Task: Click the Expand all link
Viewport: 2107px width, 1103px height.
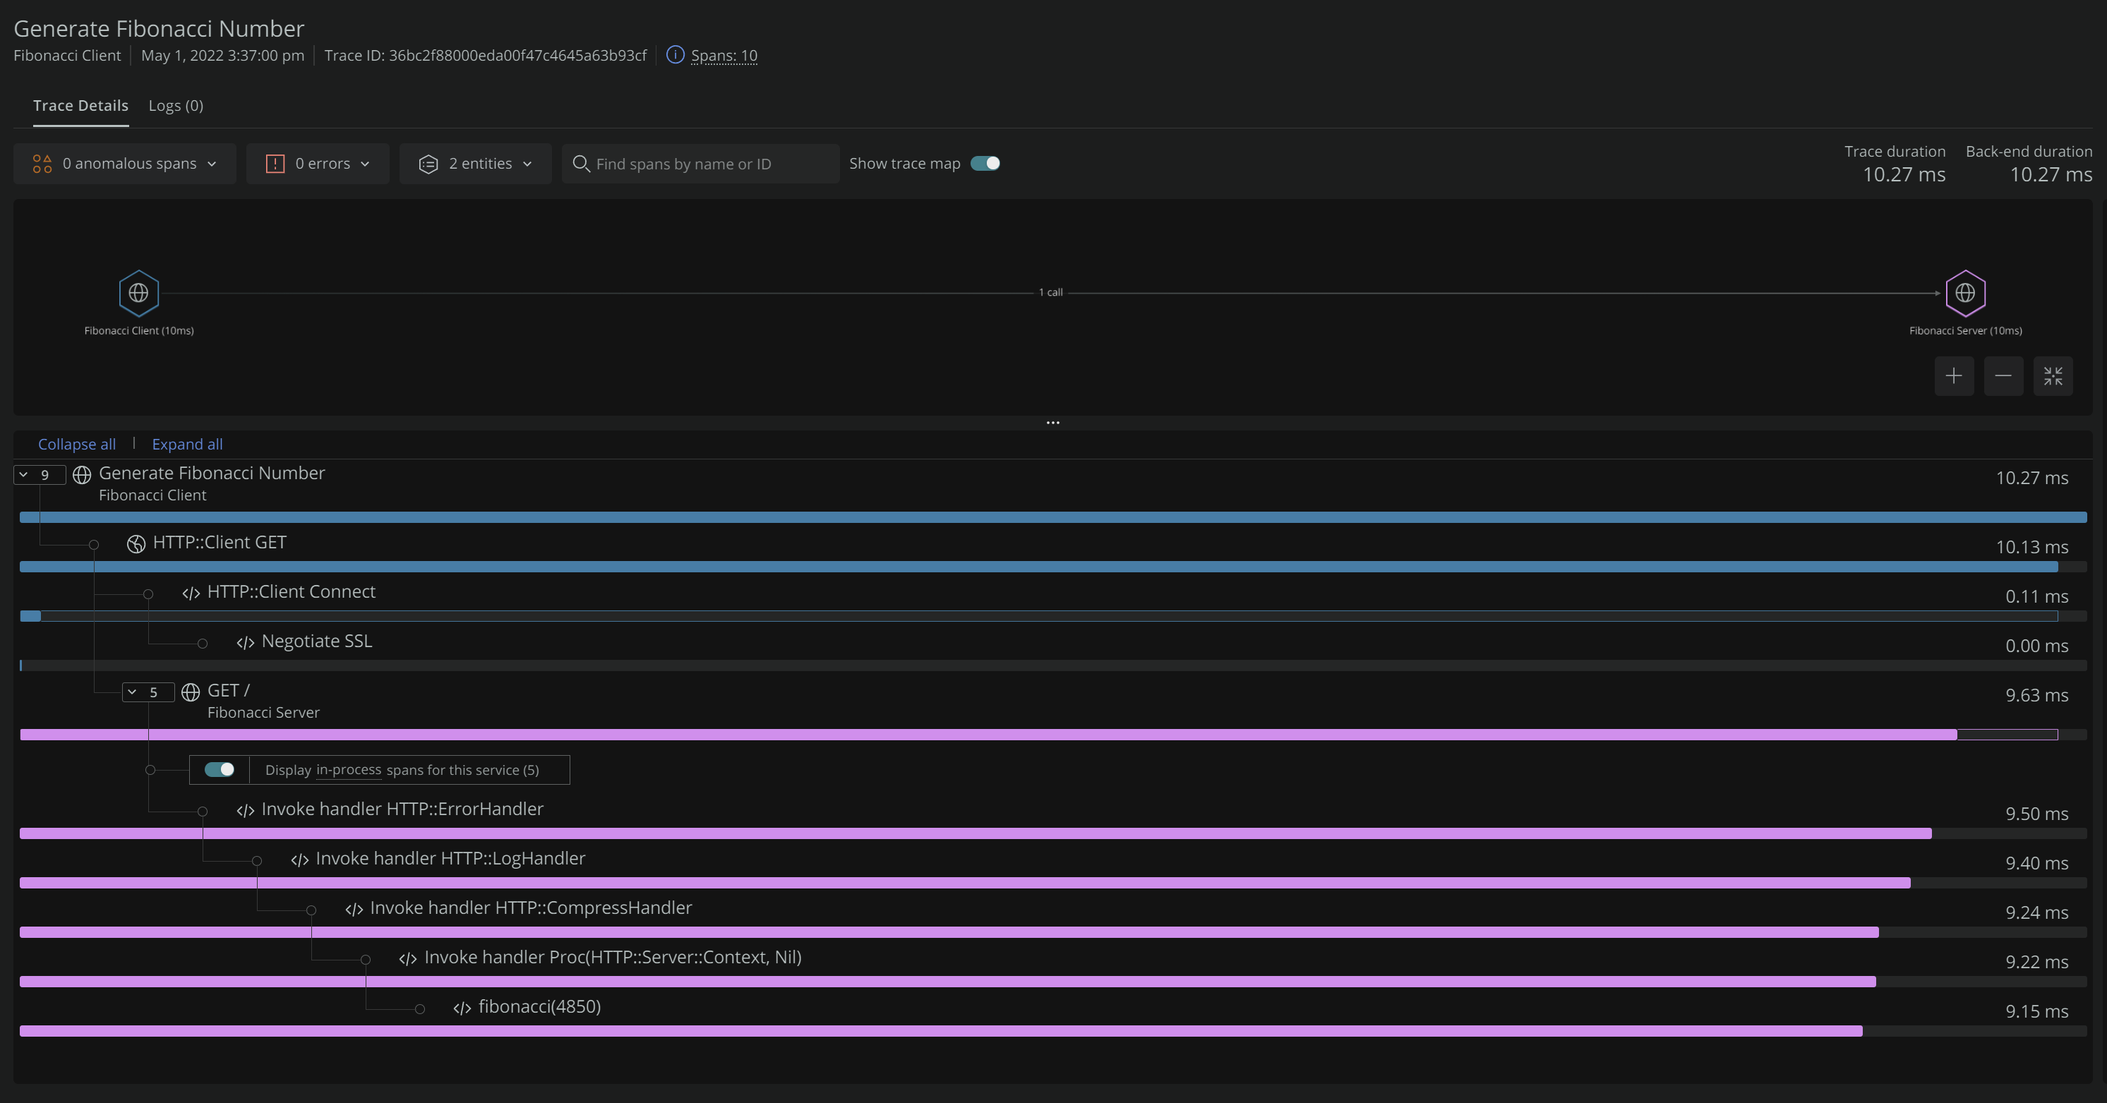Action: (x=187, y=444)
